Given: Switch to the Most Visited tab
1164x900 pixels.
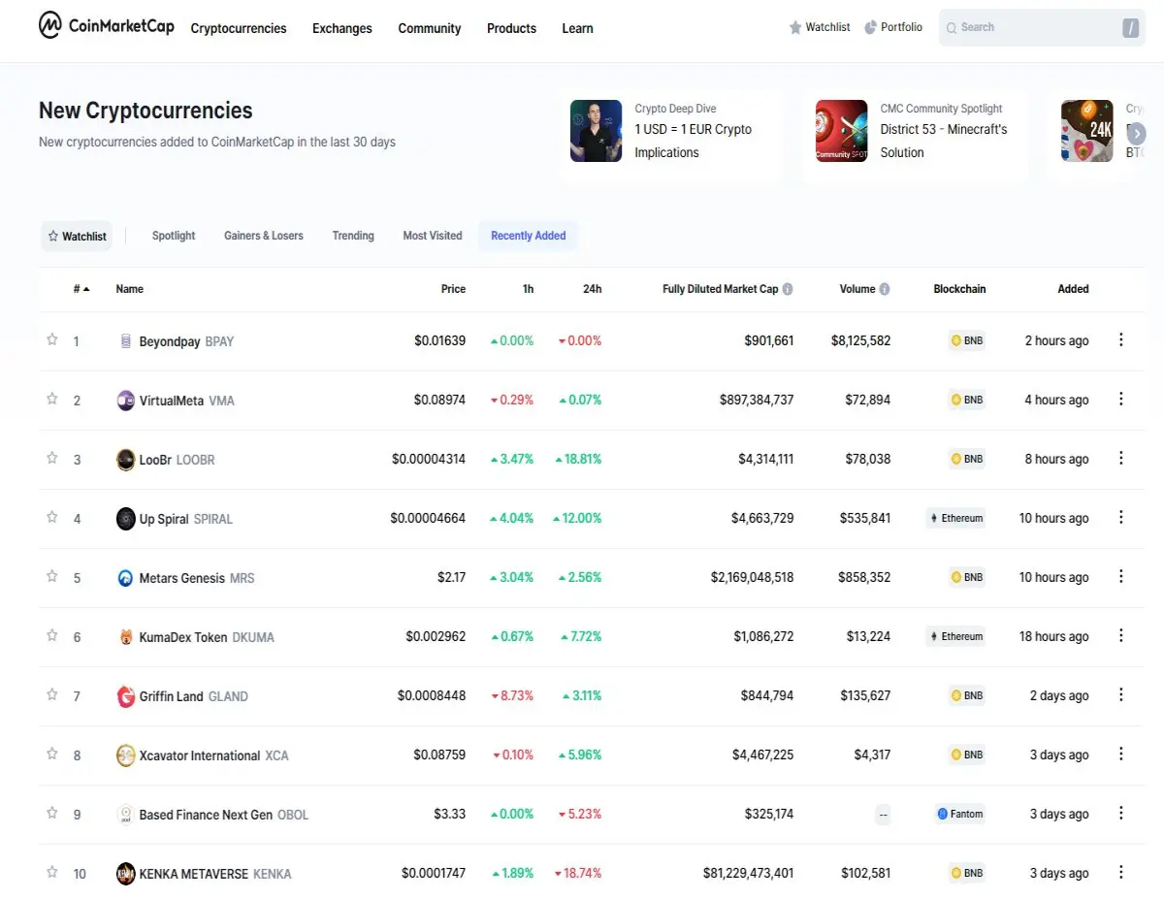Looking at the screenshot, I should [x=433, y=236].
